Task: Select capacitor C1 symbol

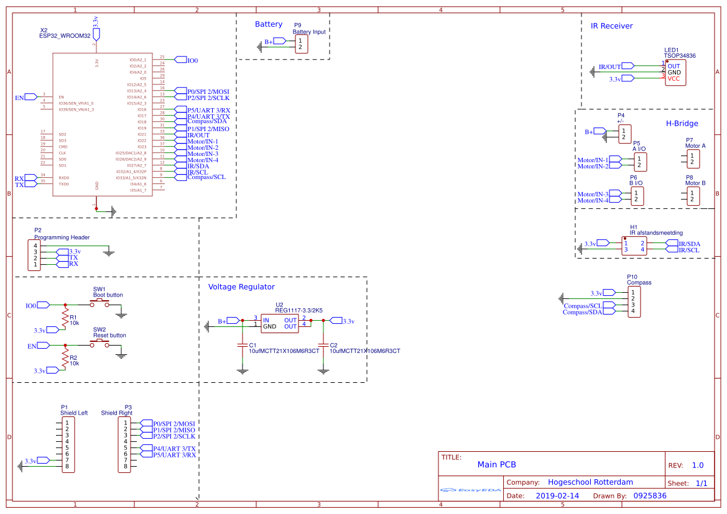Action: pos(243,344)
